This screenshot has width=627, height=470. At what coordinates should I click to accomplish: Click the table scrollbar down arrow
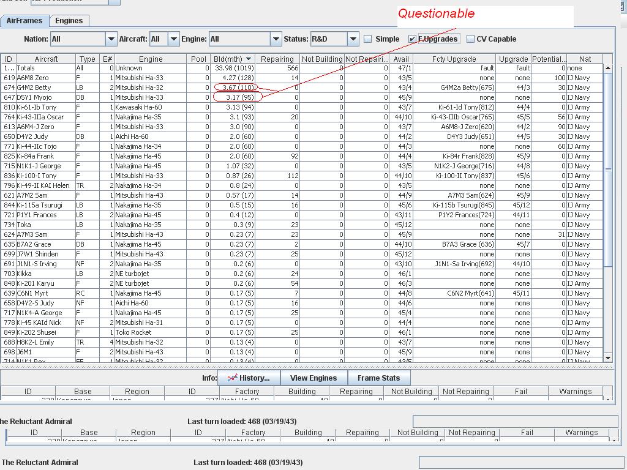click(x=608, y=358)
